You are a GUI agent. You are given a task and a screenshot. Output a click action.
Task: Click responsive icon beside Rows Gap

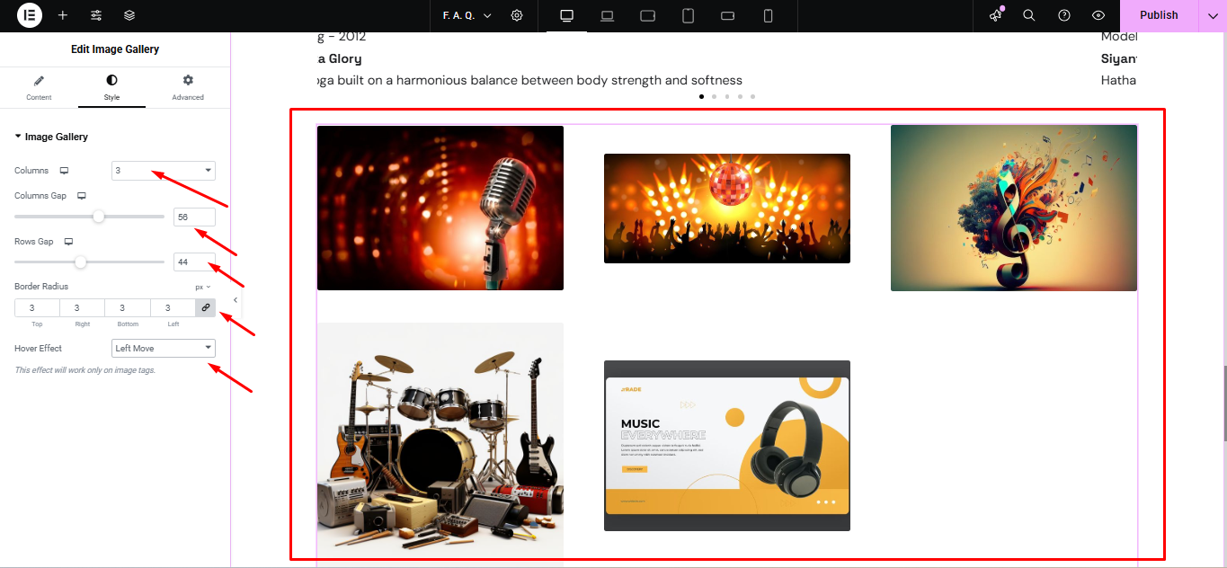tap(68, 242)
